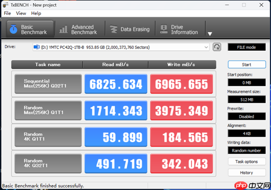This screenshot has height=190, width=271.
Task: Click the FILE mode button
Action: click(x=247, y=47)
